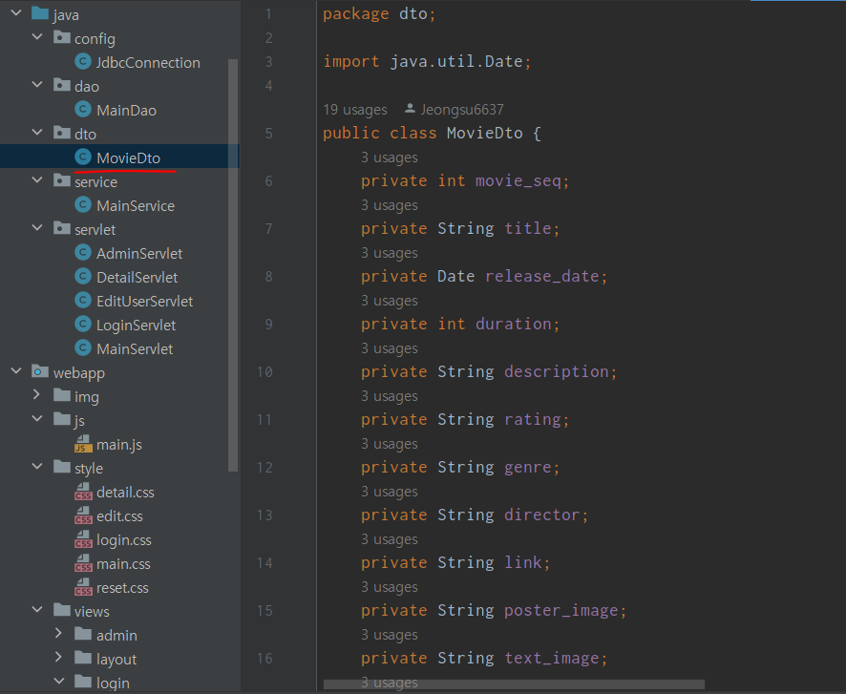The width and height of the screenshot is (846, 694).
Task: Open AdminServlet file
Action: (139, 253)
